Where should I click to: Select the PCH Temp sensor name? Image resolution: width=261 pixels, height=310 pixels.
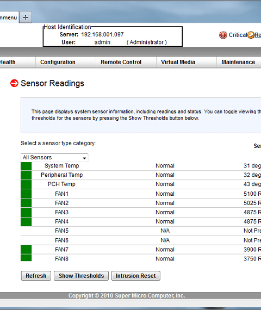tap(61, 184)
